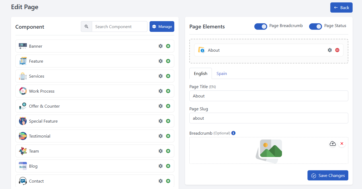362x189 pixels.
Task: Turn off the Page Status toggle
Action: point(316,27)
